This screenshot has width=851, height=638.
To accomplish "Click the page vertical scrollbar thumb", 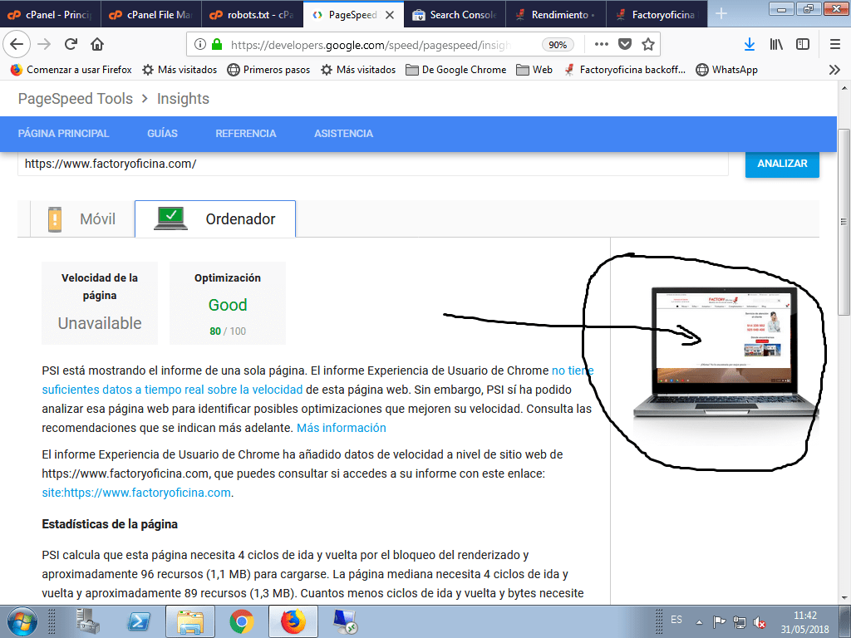I will pos(844,221).
